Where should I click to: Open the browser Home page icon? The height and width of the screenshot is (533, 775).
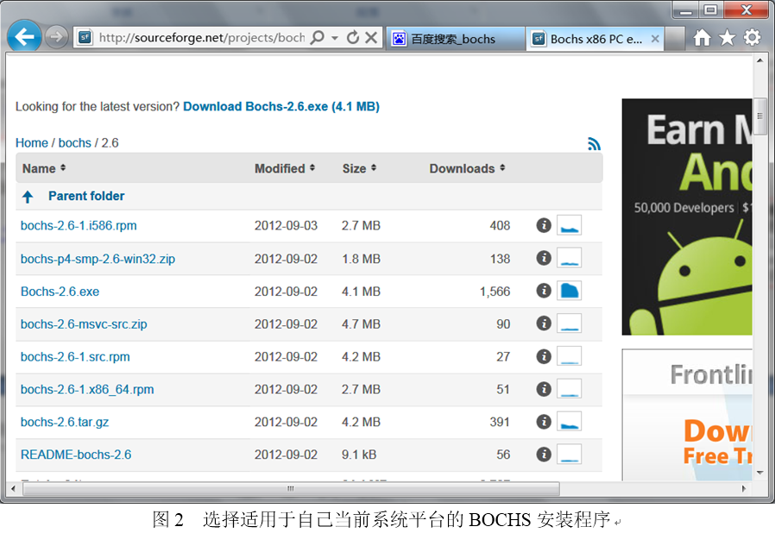[702, 38]
